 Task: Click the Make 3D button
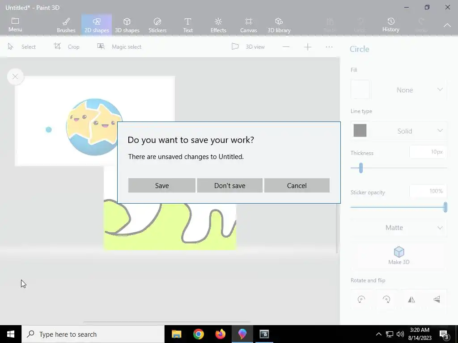click(399, 255)
